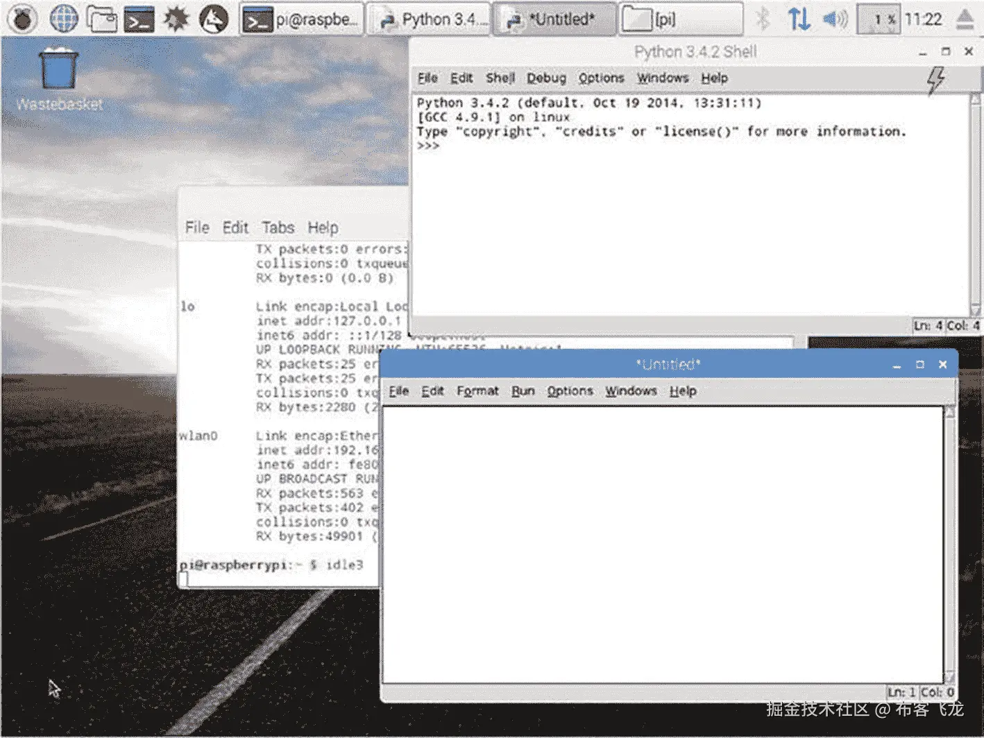Open the Shell menu in Python Shell
Screen dimensions: 984x738
click(500, 78)
